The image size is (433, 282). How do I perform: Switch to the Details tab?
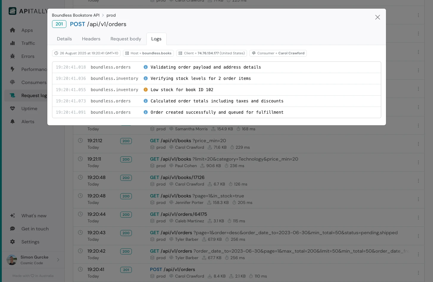tap(64, 39)
